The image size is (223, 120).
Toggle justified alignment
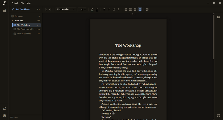click(140, 9)
